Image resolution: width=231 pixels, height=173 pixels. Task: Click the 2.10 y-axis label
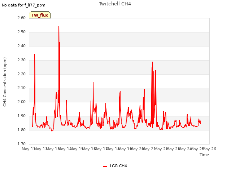tap(22, 88)
